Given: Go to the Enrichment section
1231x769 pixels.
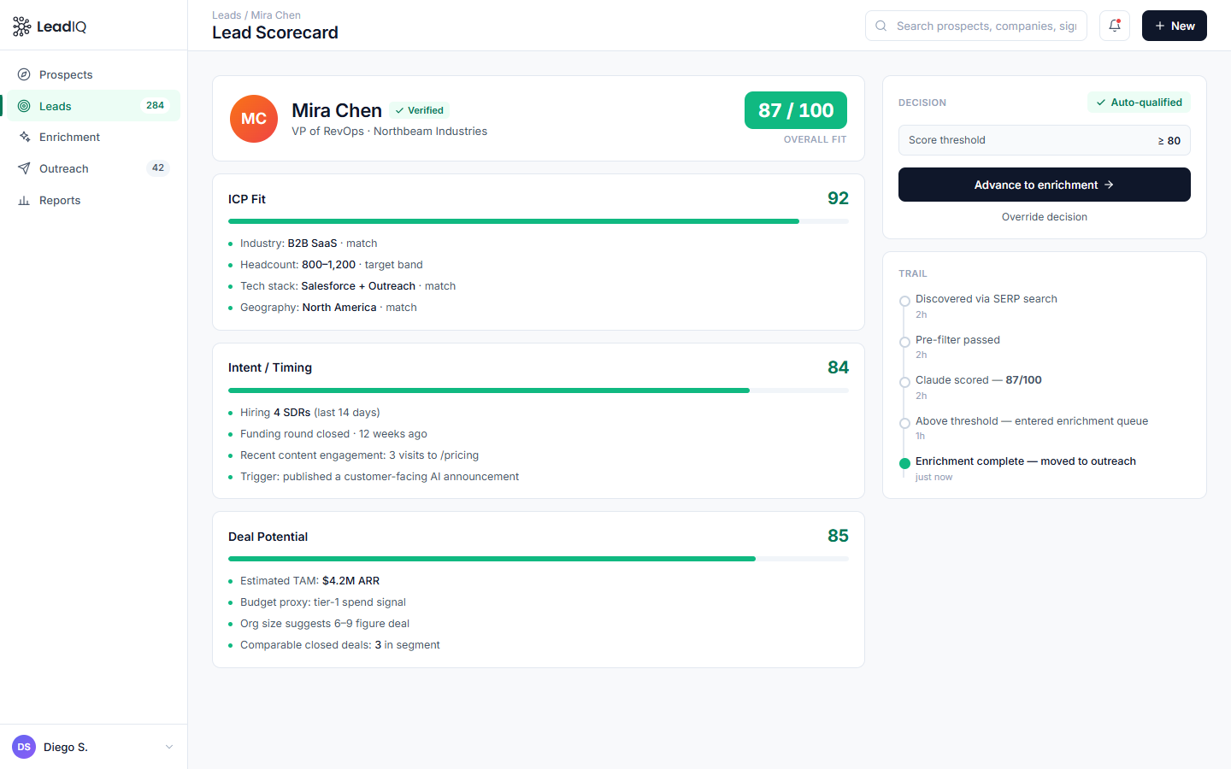Looking at the screenshot, I should point(94,137).
